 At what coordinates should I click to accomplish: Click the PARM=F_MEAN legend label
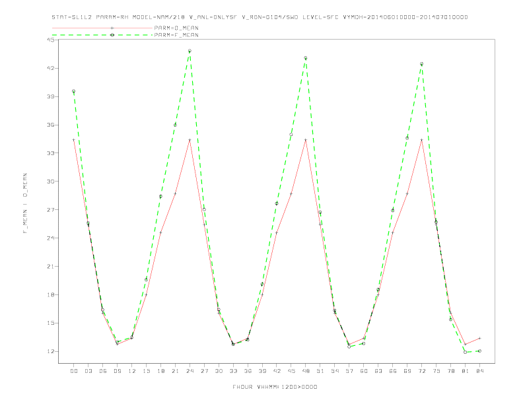[176, 35]
